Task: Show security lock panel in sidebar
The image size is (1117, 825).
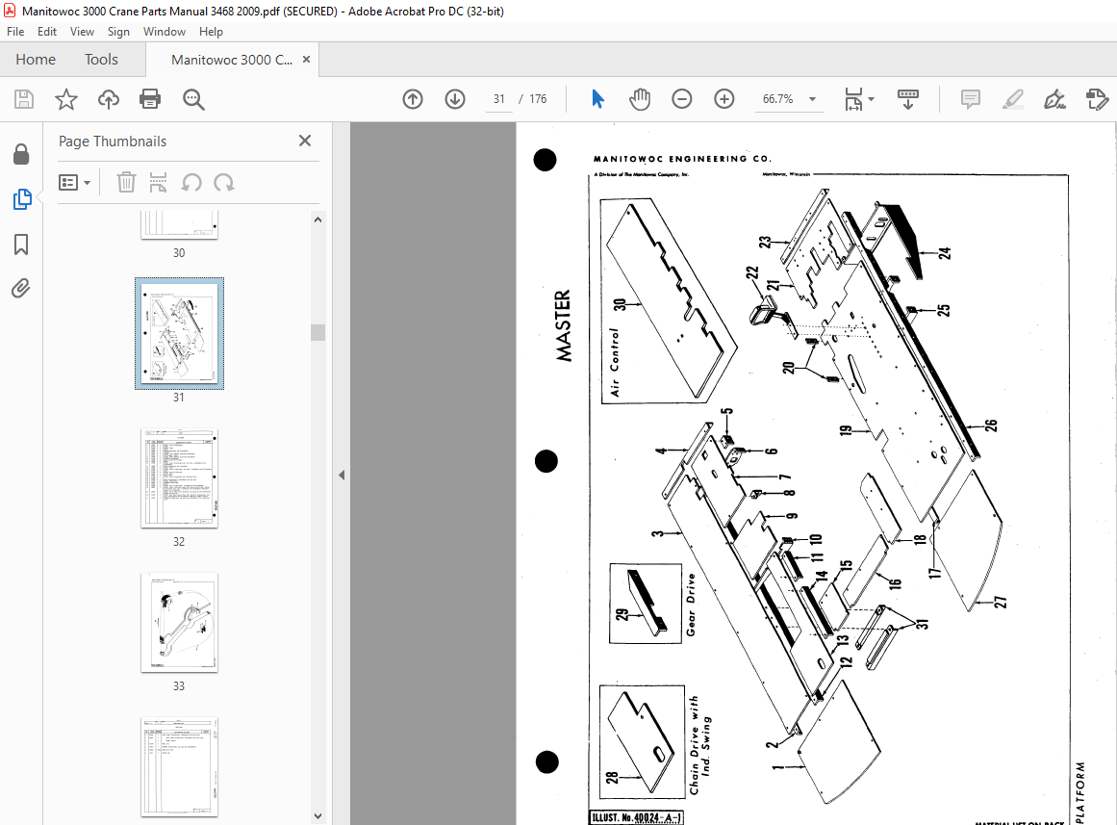Action: (x=21, y=154)
